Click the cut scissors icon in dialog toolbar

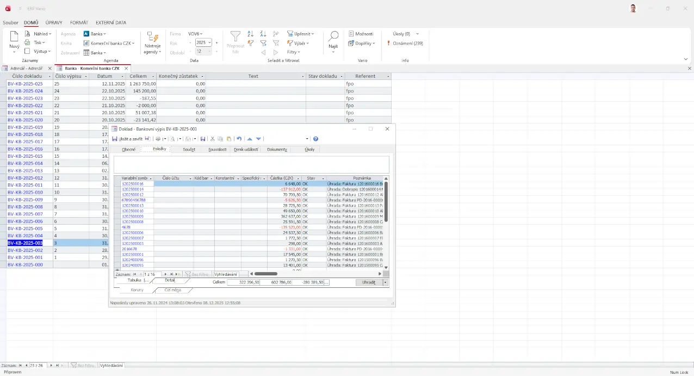click(213, 139)
